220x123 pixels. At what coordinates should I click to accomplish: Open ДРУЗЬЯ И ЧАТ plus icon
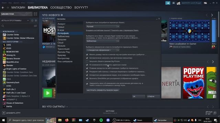(215, 113)
